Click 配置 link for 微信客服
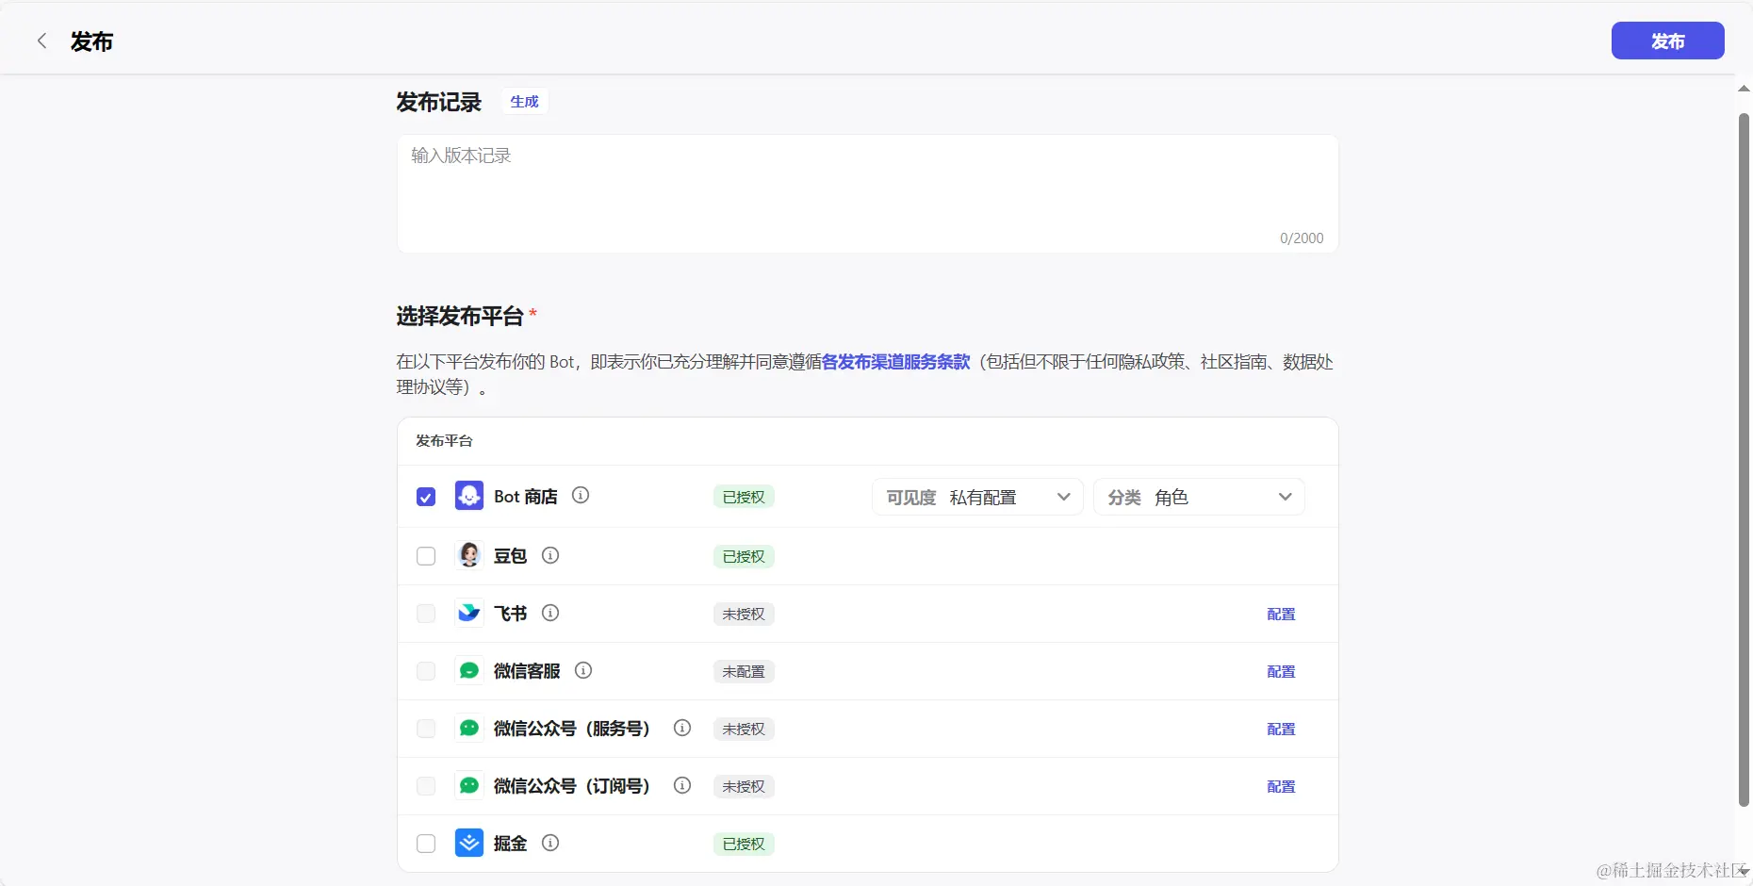The width and height of the screenshot is (1753, 886). [1281, 671]
